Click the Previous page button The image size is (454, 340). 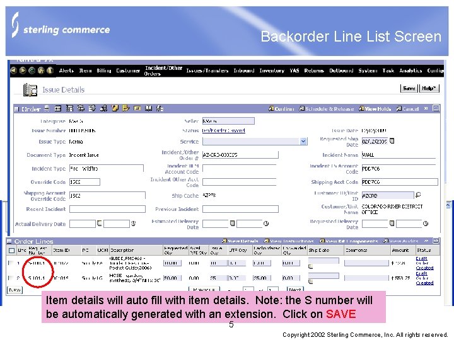point(204,289)
